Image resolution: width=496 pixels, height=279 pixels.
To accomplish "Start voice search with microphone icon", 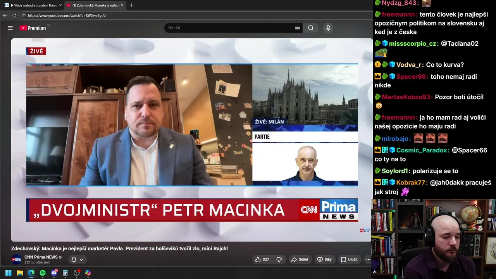I will click(328, 28).
